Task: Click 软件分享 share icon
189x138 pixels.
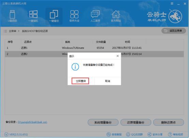Action: click(x=149, y=134)
